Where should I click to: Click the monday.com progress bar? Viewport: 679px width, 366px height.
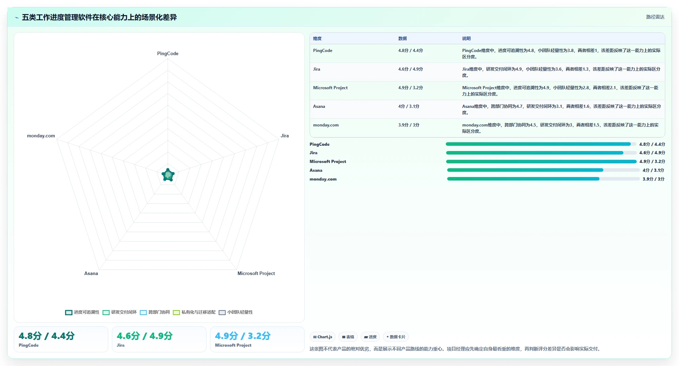(544, 179)
